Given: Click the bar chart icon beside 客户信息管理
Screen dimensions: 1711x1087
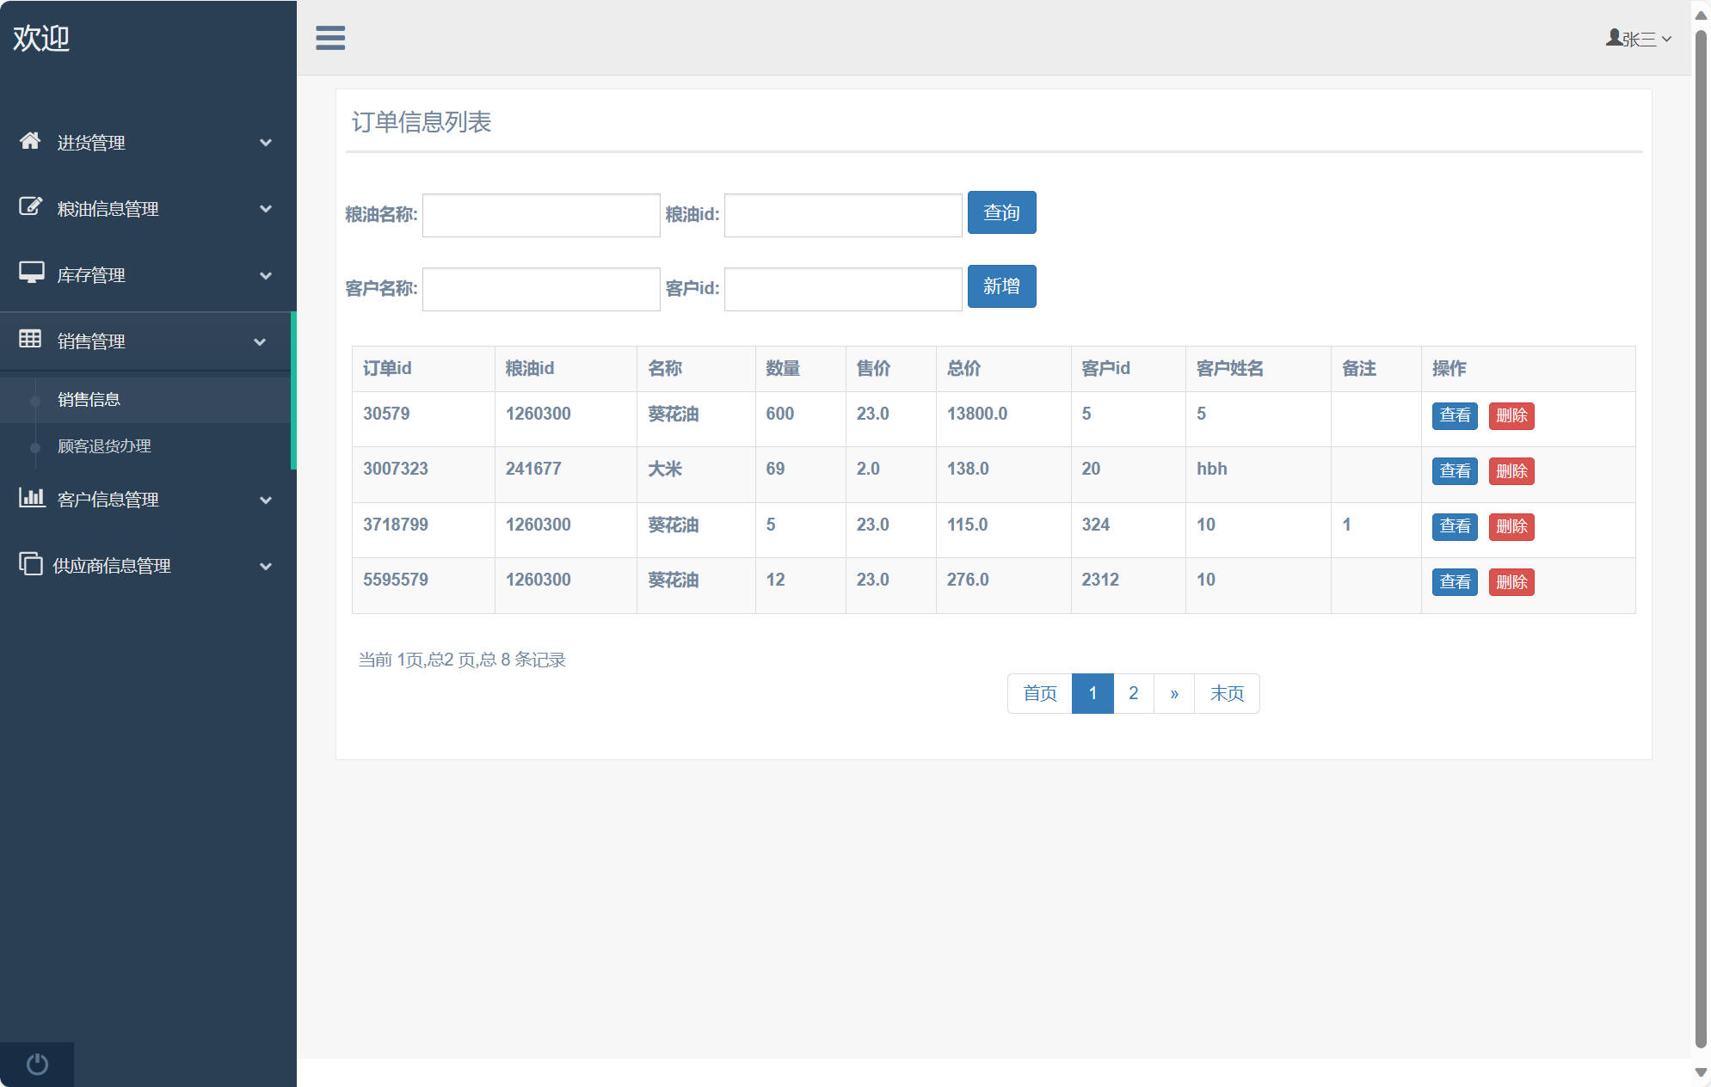Looking at the screenshot, I should coord(31,498).
